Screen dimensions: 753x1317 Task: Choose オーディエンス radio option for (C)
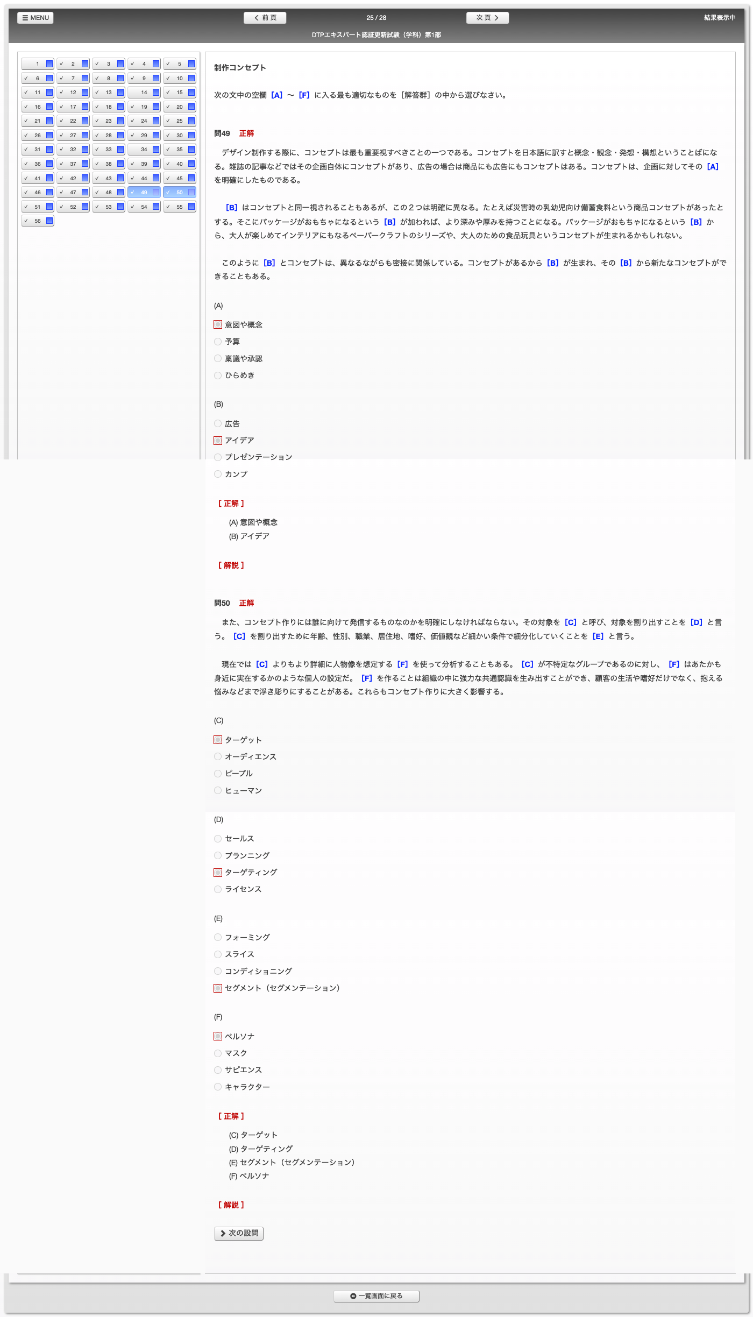pos(218,757)
